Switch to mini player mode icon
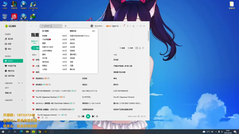 click(133, 26)
